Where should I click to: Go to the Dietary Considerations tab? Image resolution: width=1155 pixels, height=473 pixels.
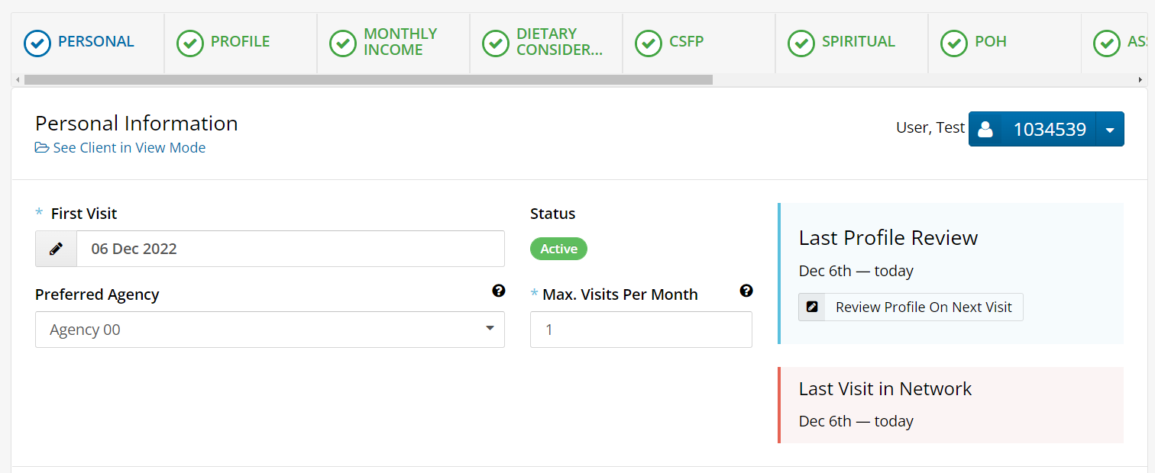click(558, 42)
